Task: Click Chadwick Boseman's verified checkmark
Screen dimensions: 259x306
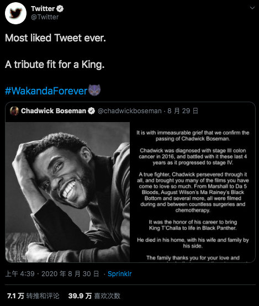Action: [91, 111]
